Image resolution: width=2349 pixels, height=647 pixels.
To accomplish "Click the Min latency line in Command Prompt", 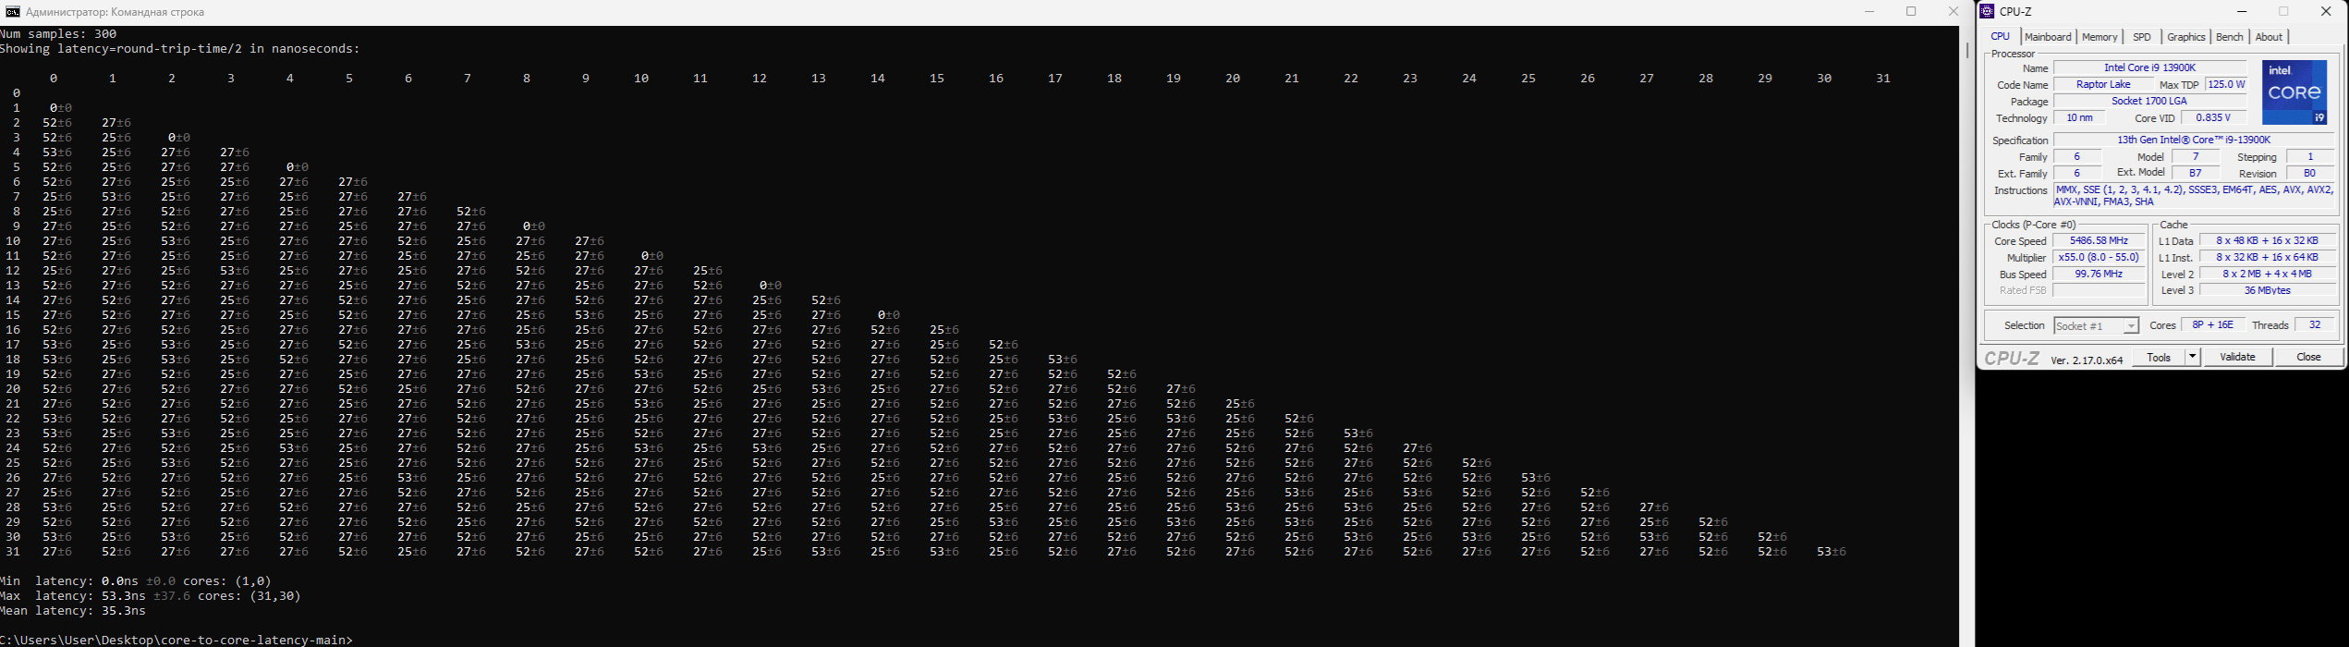I will [x=136, y=580].
